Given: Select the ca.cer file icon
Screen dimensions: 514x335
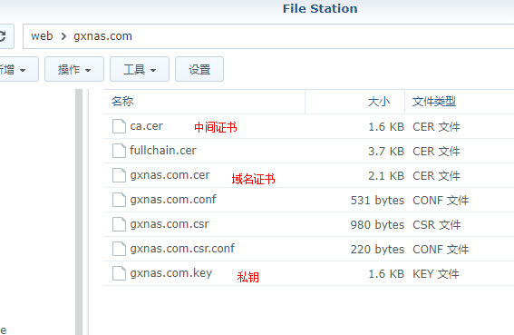Looking at the screenshot, I should (x=119, y=126).
